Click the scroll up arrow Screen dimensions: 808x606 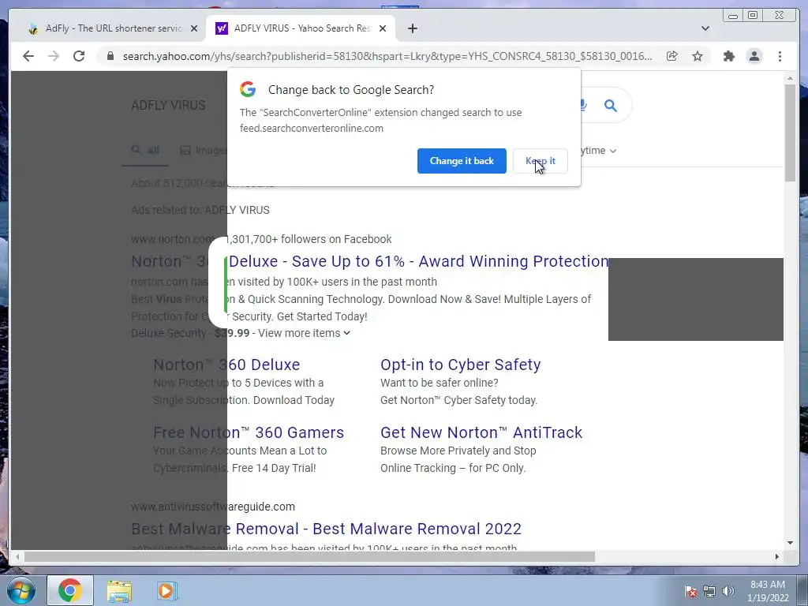click(790, 78)
